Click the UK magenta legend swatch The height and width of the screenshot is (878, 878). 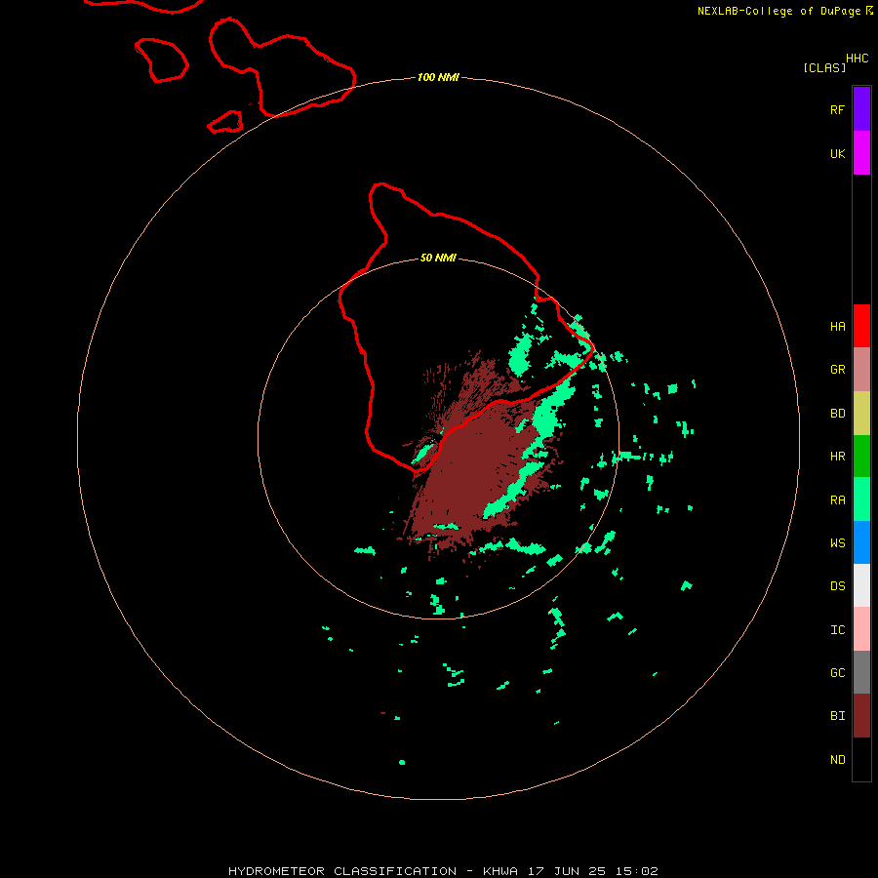(x=861, y=153)
